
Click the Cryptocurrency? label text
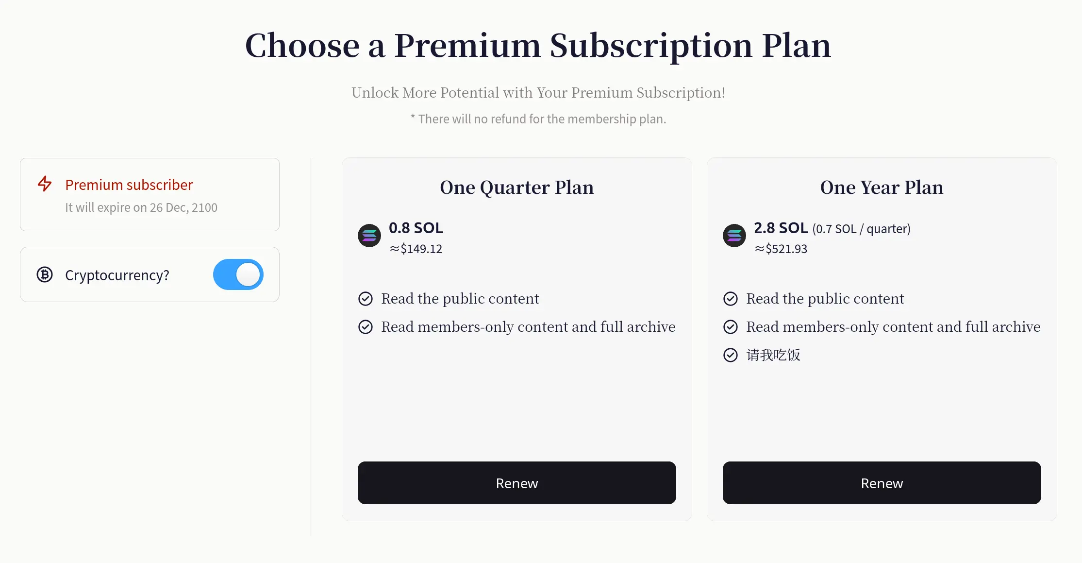pos(117,275)
